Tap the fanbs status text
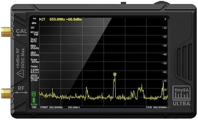198x120 pixels. [34, 67]
